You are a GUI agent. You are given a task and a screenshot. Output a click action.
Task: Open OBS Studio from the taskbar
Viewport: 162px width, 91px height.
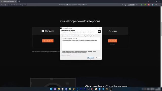[x=88, y=89]
